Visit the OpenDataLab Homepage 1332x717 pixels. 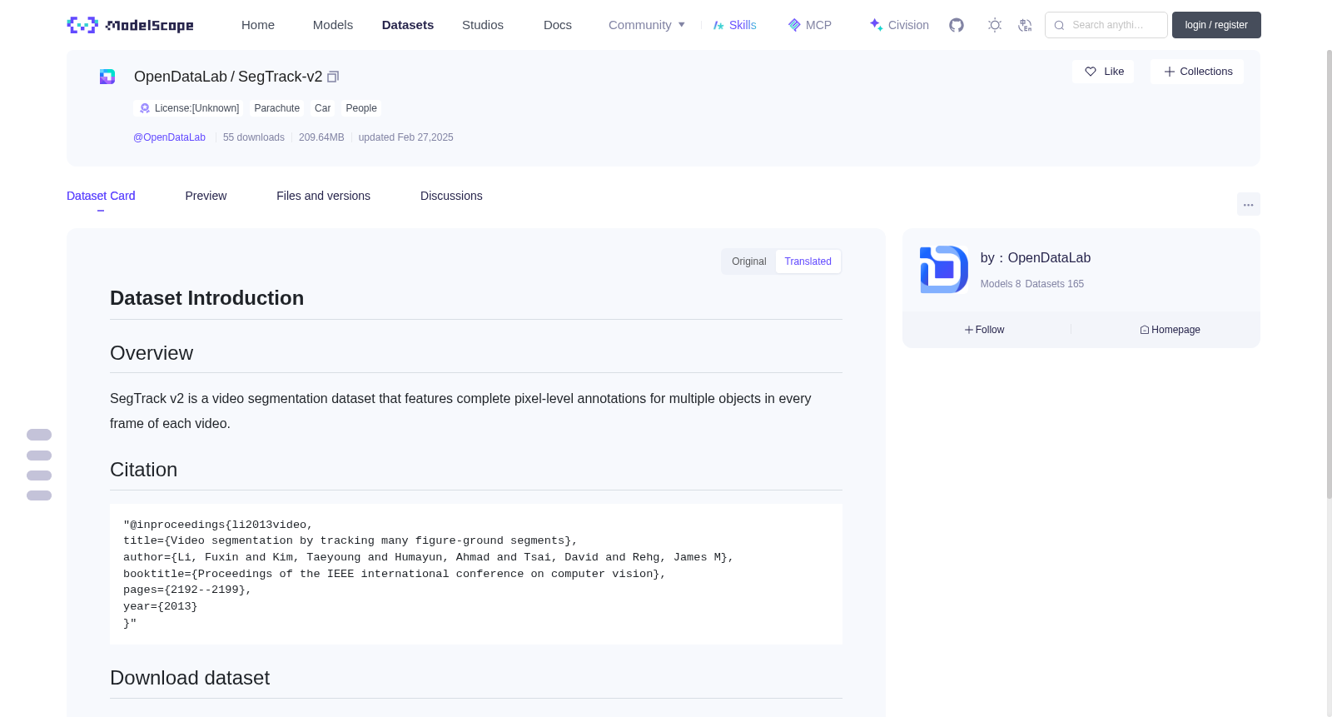click(1170, 330)
